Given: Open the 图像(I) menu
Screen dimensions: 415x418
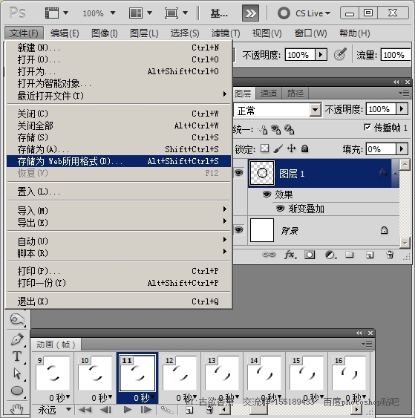Looking at the screenshot, I should tap(105, 33).
